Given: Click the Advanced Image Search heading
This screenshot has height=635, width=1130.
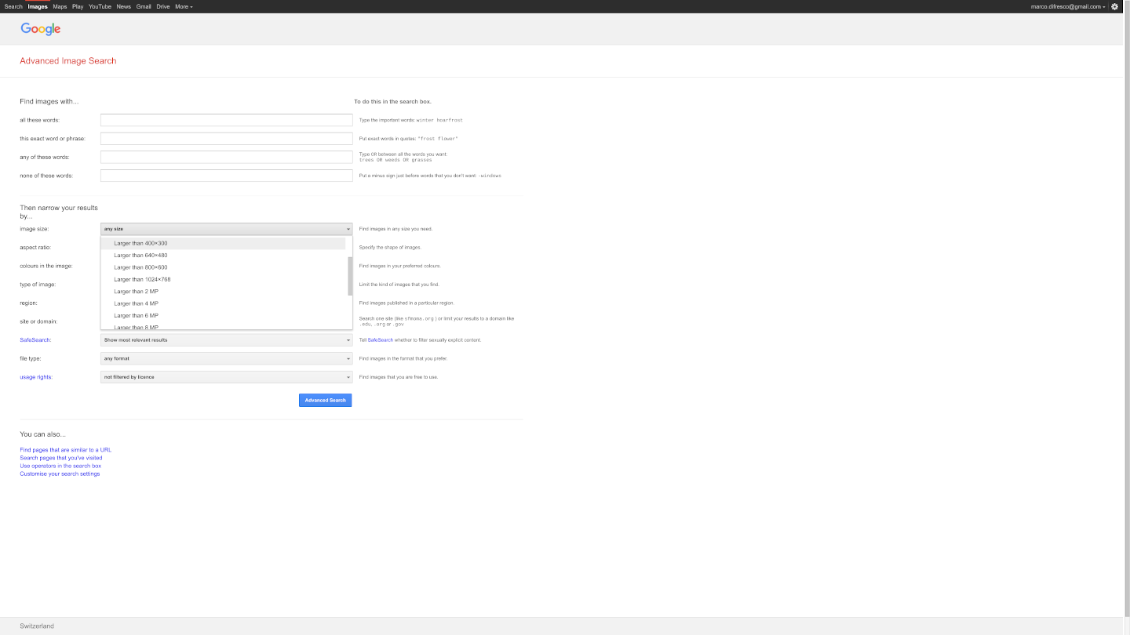Looking at the screenshot, I should tap(68, 60).
